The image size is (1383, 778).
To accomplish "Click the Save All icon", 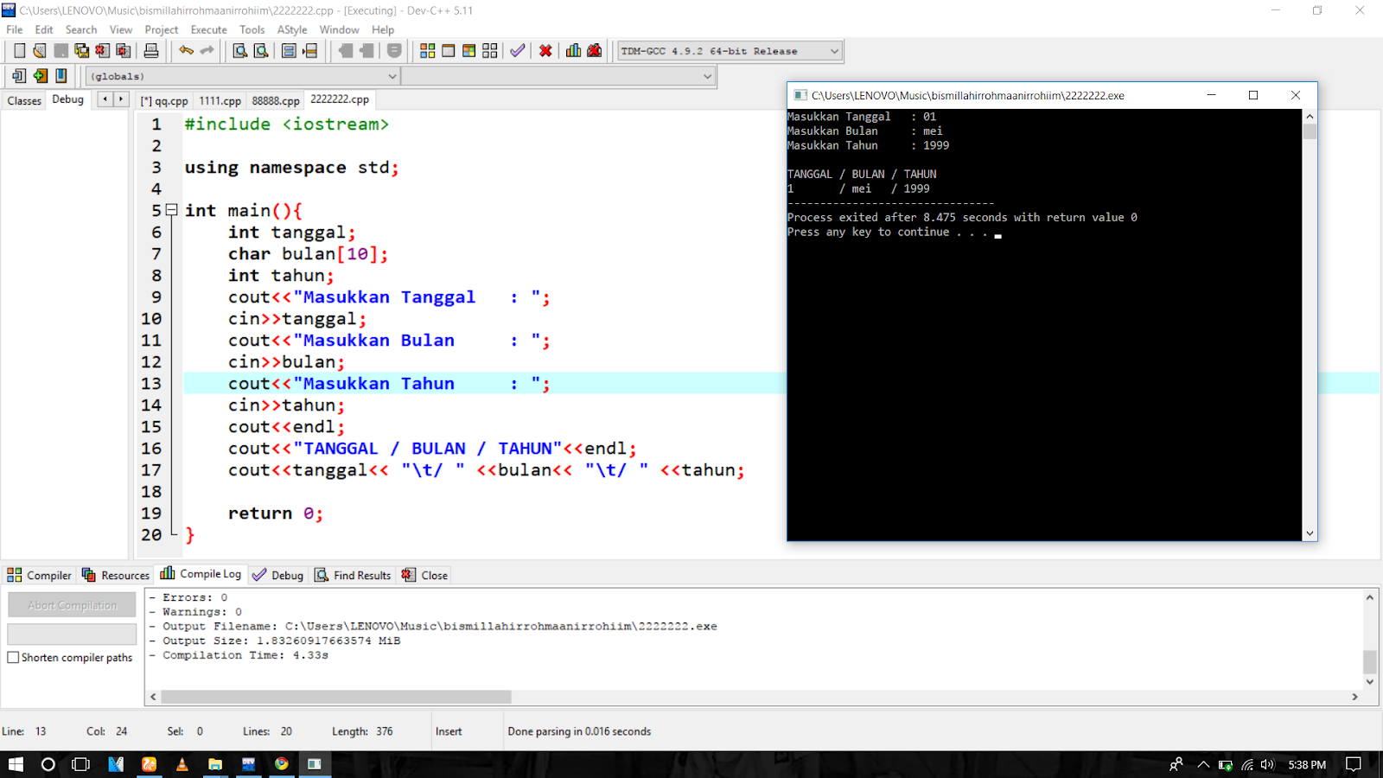I will (81, 51).
